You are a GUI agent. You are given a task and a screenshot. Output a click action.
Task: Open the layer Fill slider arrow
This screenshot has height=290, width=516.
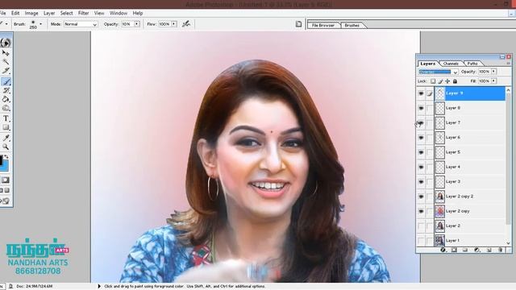coord(493,81)
